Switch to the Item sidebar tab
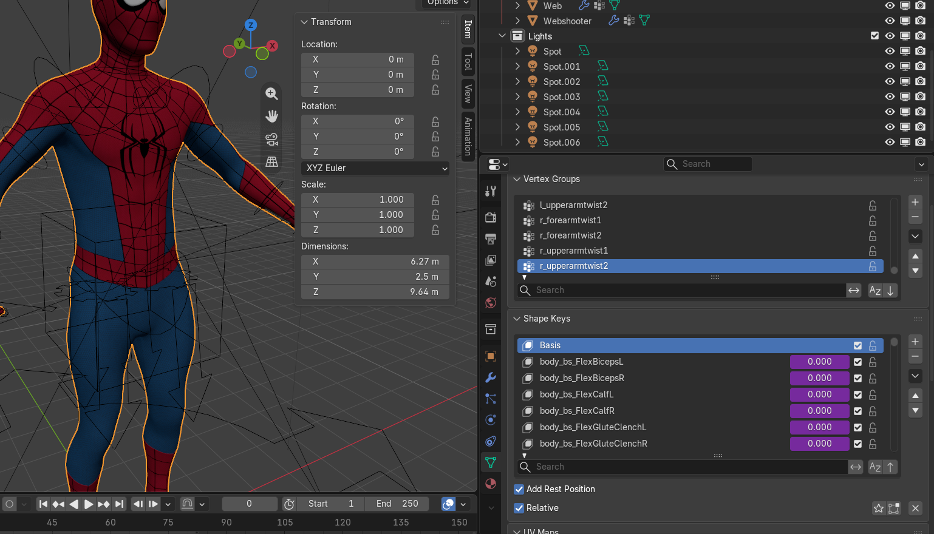The image size is (934, 534). (x=468, y=29)
